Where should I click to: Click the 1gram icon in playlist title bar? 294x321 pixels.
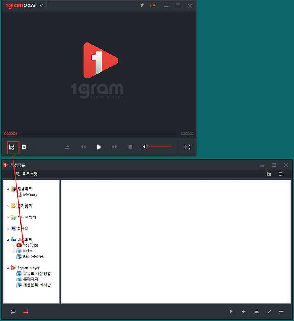click(6, 165)
